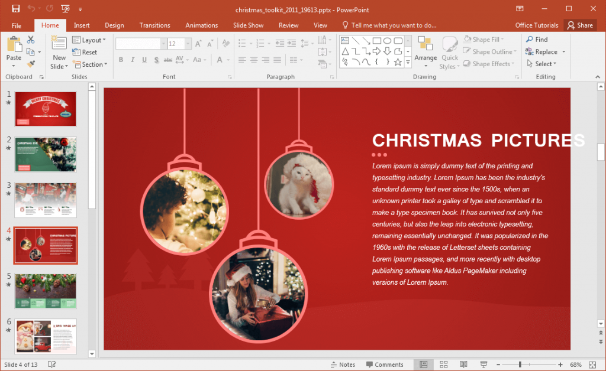606x371 pixels.
Task: Open the Quick Styles gallery
Action: point(450,52)
